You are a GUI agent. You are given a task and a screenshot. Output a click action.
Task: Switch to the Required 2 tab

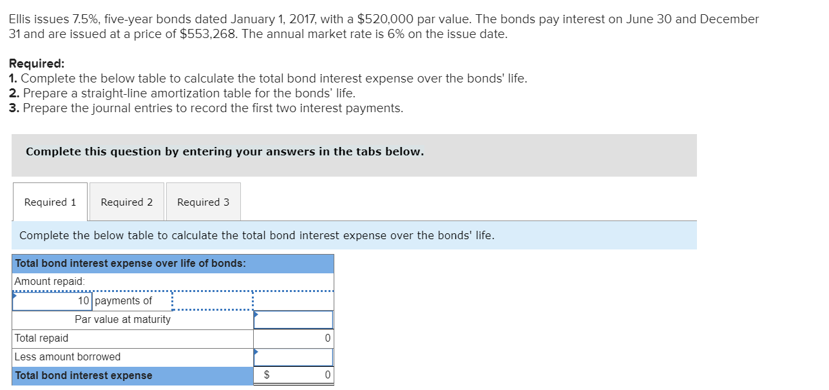pos(126,202)
